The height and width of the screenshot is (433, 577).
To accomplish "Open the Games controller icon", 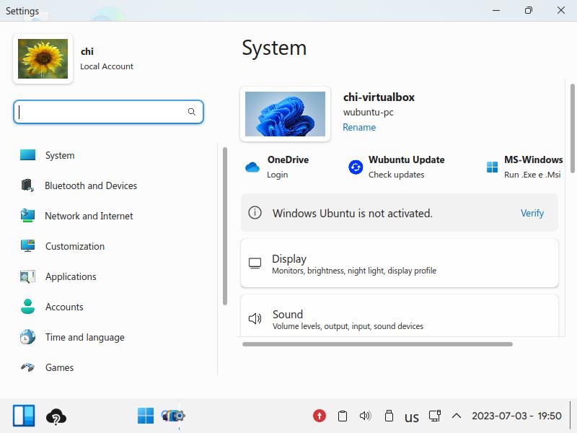I will coord(27,367).
